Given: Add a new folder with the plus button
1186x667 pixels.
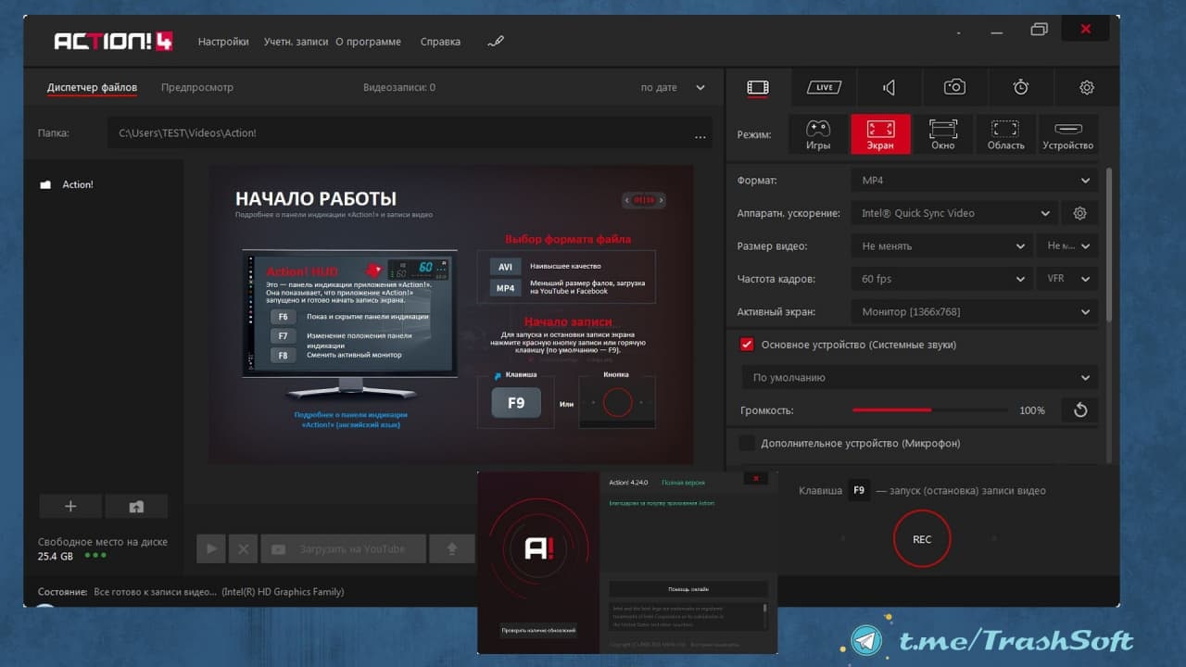Looking at the screenshot, I should [70, 506].
